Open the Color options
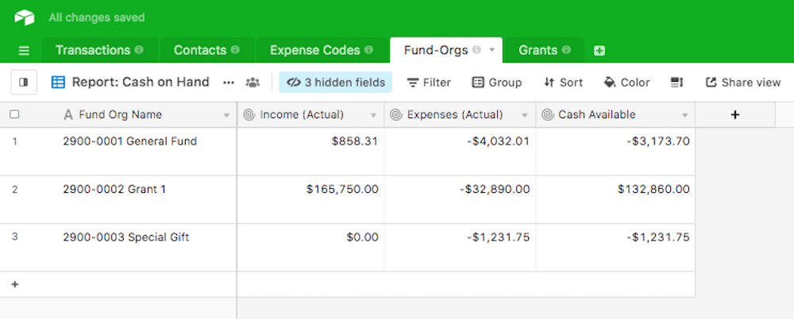The width and height of the screenshot is (794, 319). pyautogui.click(x=627, y=83)
